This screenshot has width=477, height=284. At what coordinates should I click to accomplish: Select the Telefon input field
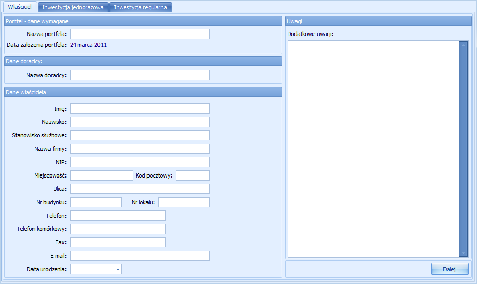pyautogui.click(x=118, y=216)
